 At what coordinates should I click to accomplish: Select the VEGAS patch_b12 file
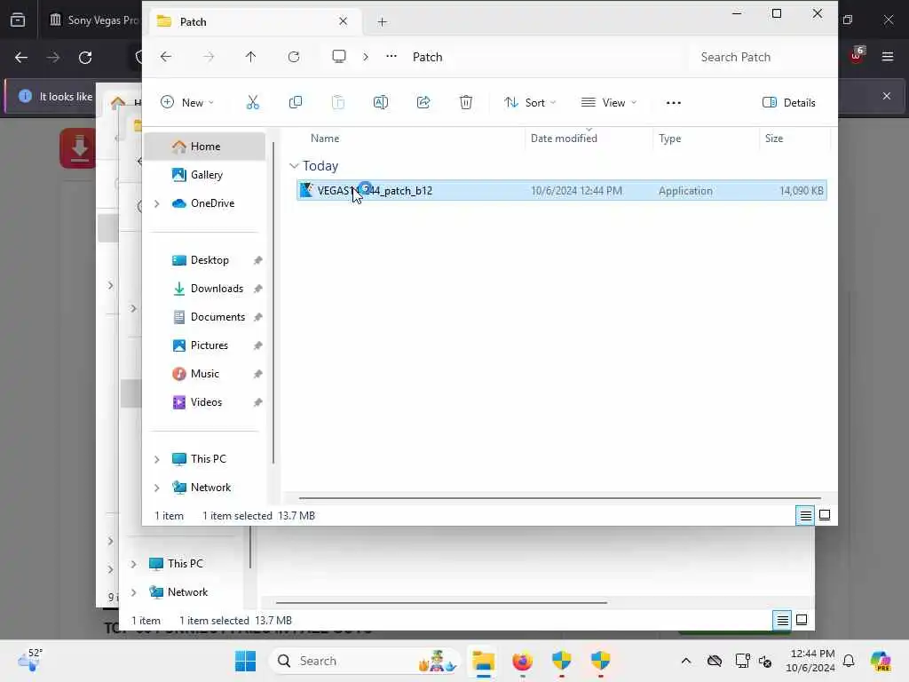561,191
